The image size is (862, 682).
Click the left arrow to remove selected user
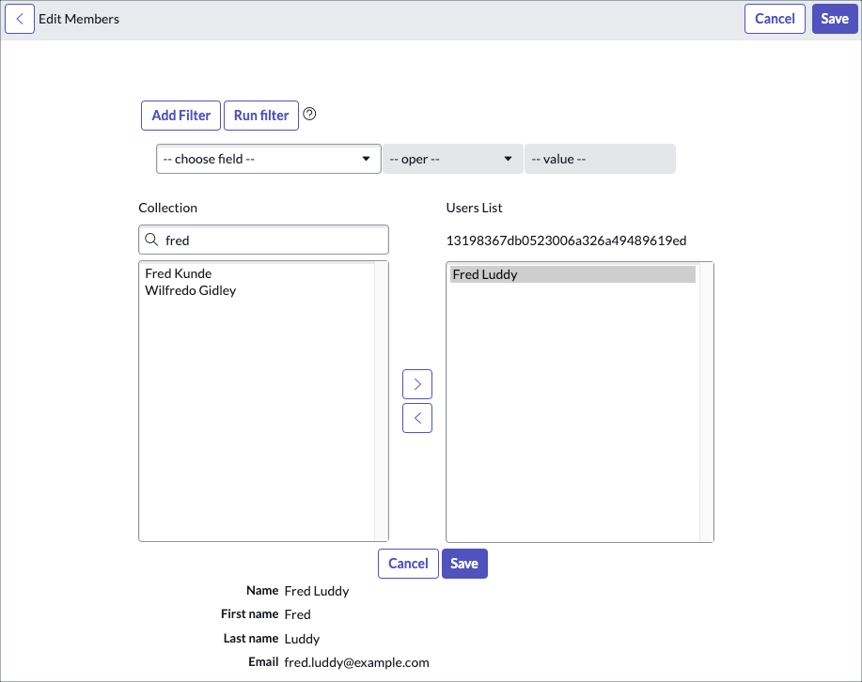pyautogui.click(x=416, y=417)
